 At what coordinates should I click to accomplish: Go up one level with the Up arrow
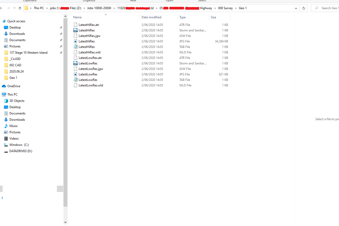[20, 8]
